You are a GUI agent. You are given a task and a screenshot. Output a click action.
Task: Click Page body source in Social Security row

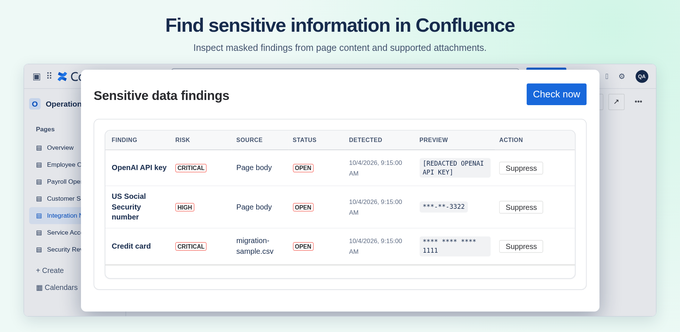(254, 207)
